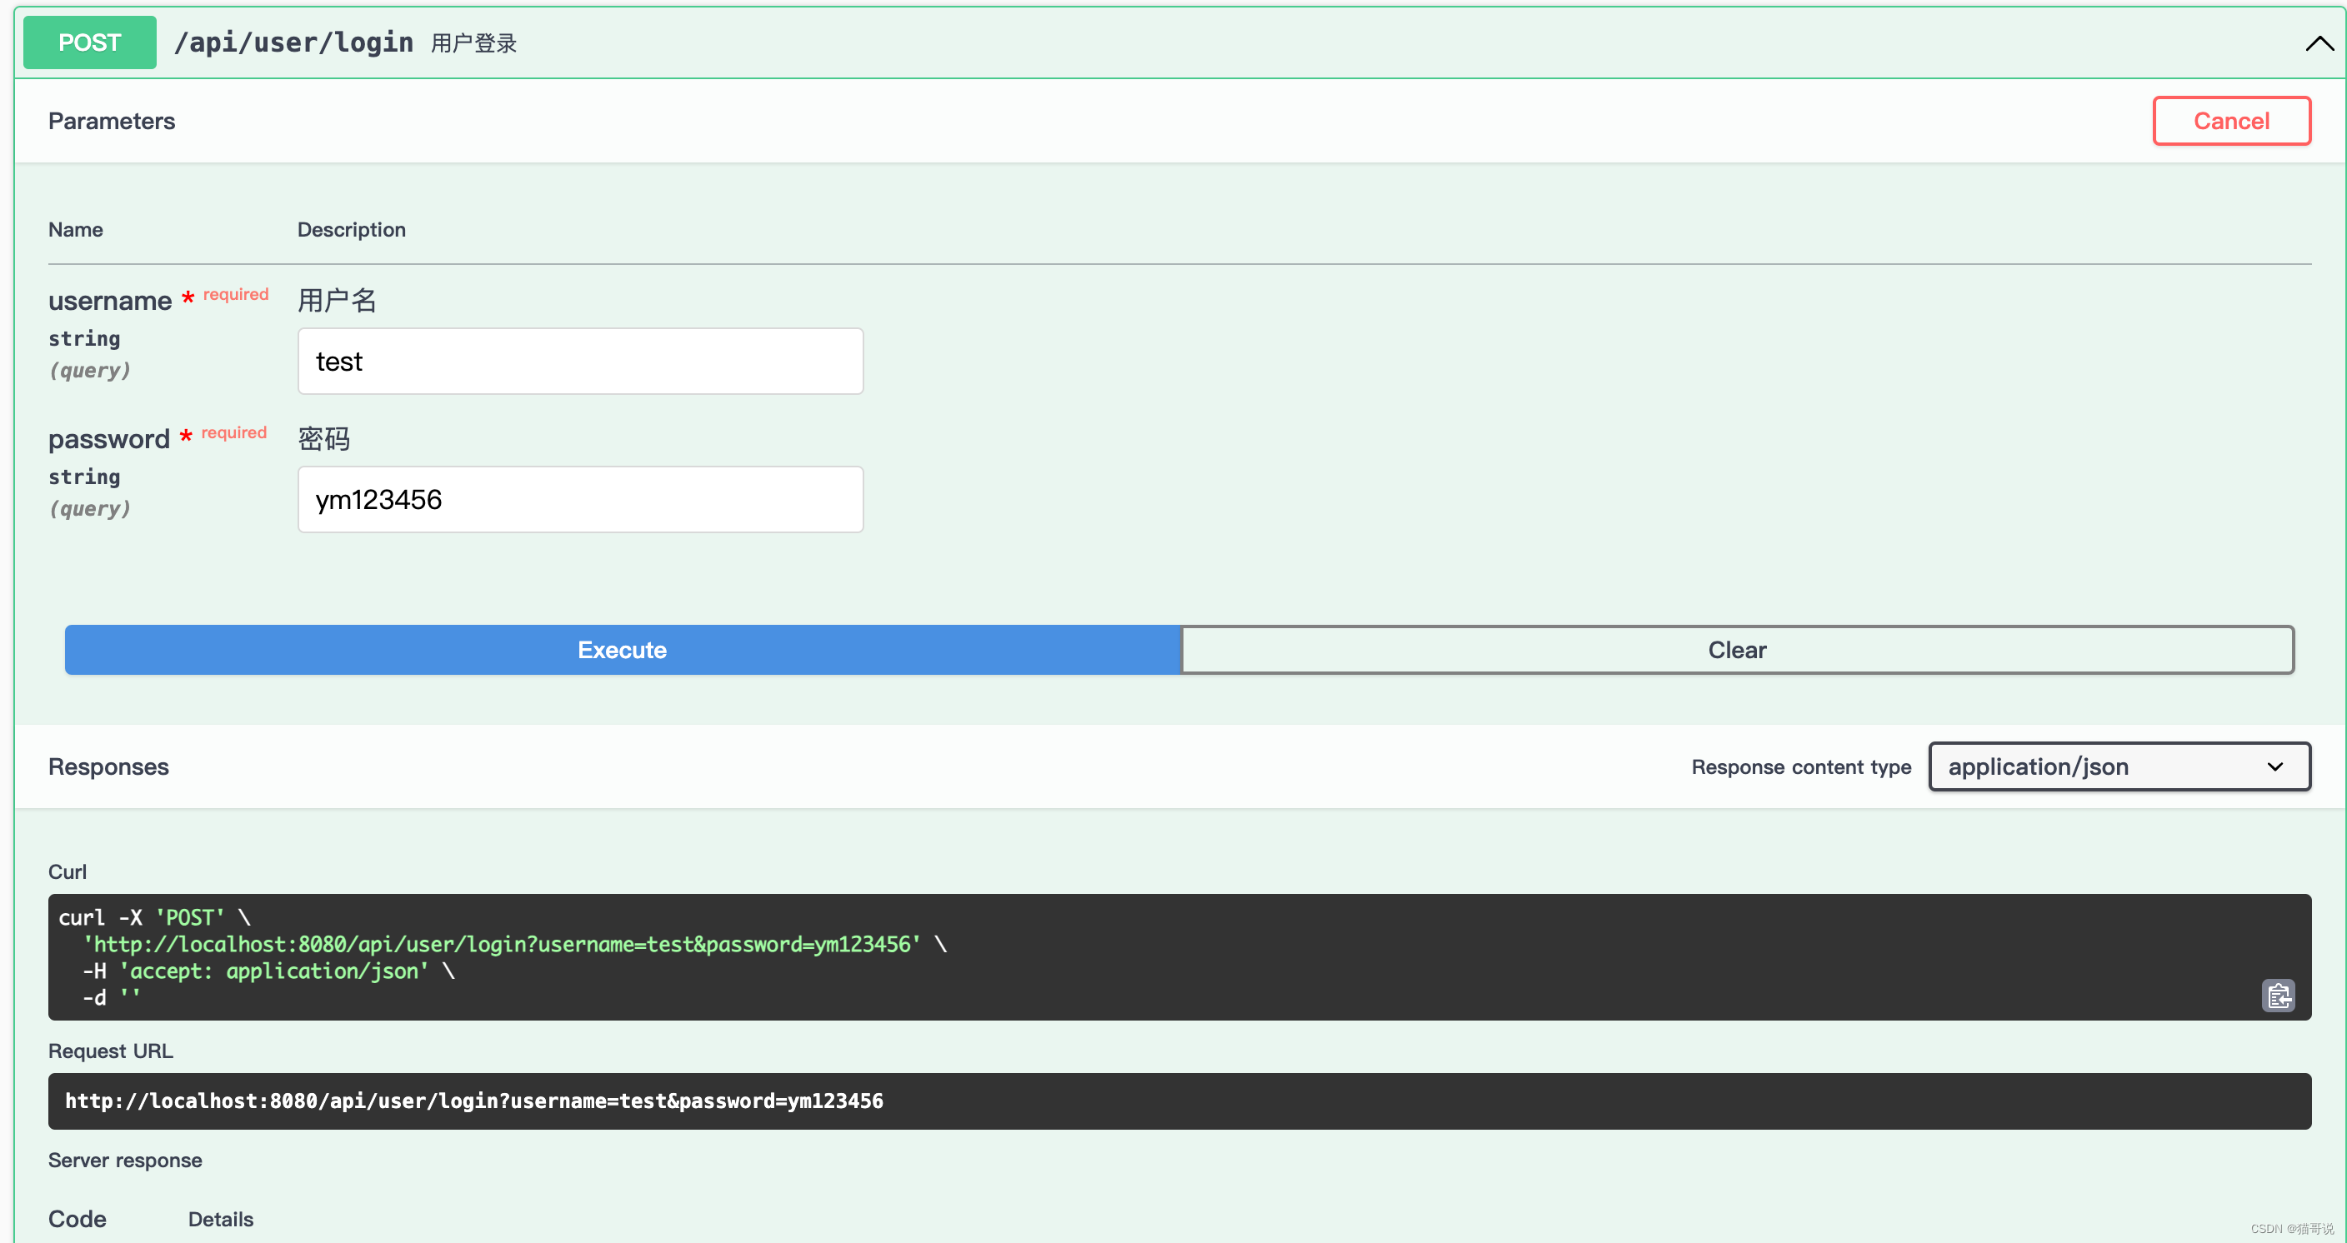Click the Code column header
The image size is (2347, 1243).
click(78, 1218)
